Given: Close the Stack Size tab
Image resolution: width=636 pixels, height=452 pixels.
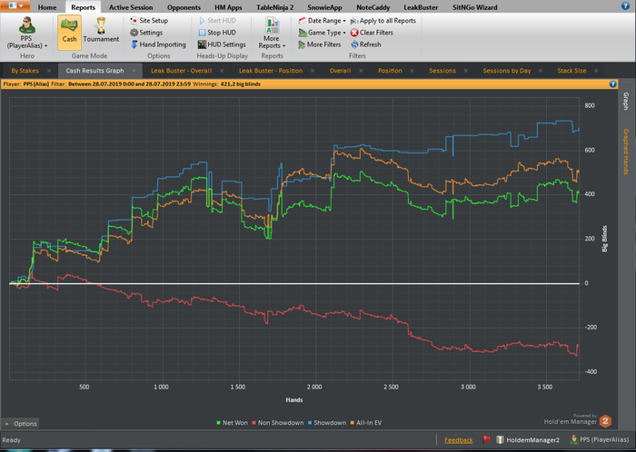Looking at the screenshot, I should click(596, 71).
